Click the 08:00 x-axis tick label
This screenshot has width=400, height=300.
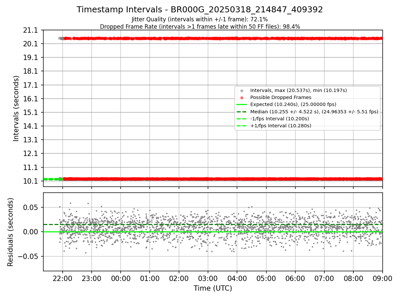(x=353, y=279)
